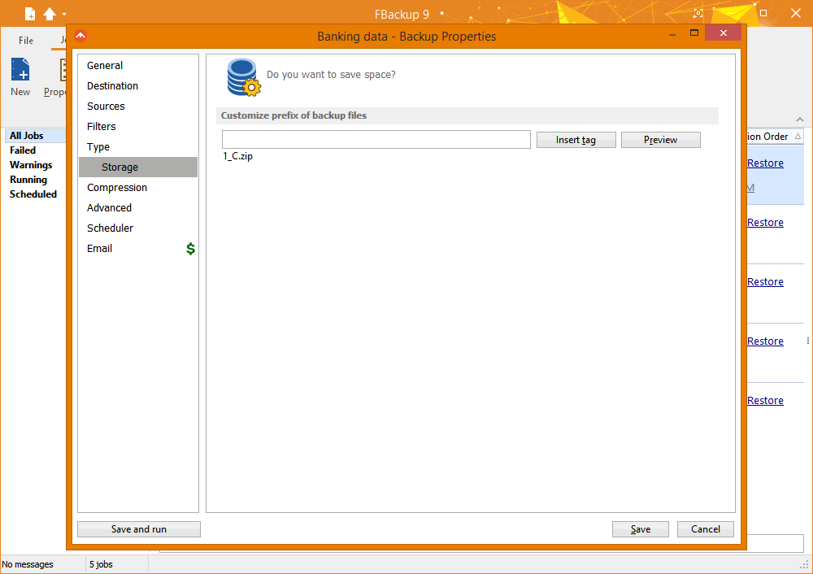Open the File menu in FBackup
The image size is (813, 574).
pyautogui.click(x=26, y=40)
